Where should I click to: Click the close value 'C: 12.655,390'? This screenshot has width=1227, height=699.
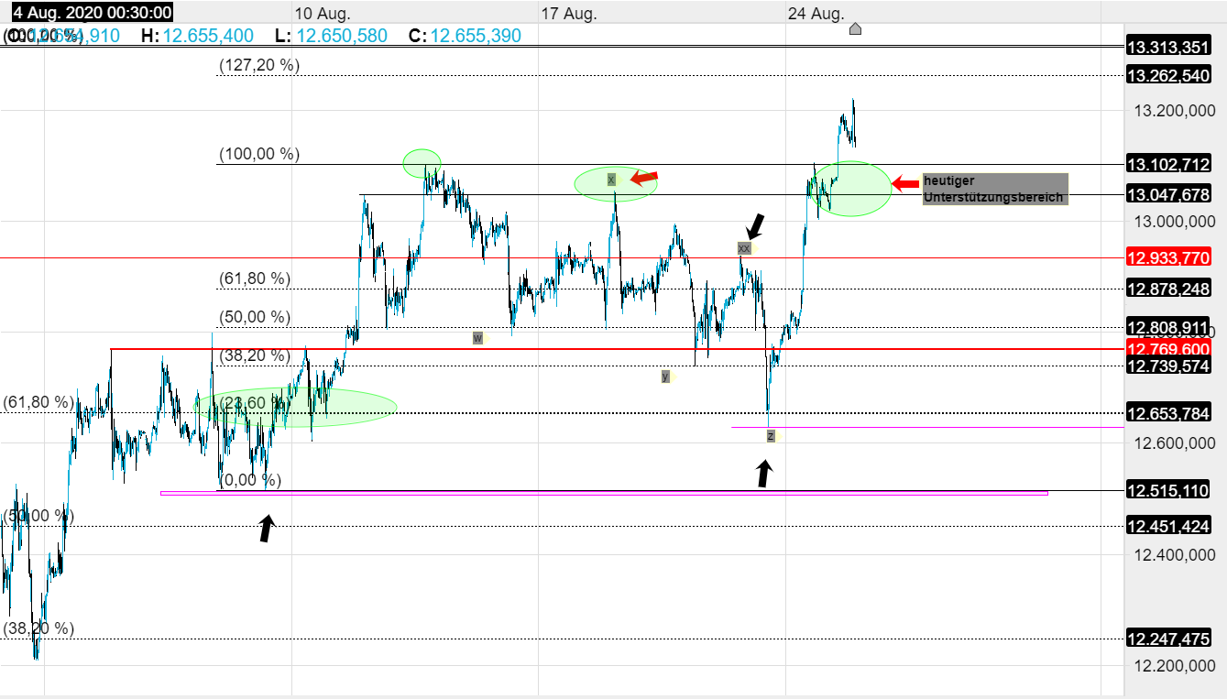point(465,36)
